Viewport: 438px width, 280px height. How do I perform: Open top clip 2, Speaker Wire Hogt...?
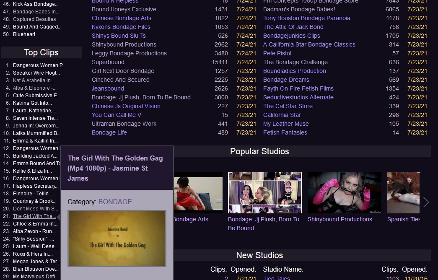point(36,73)
